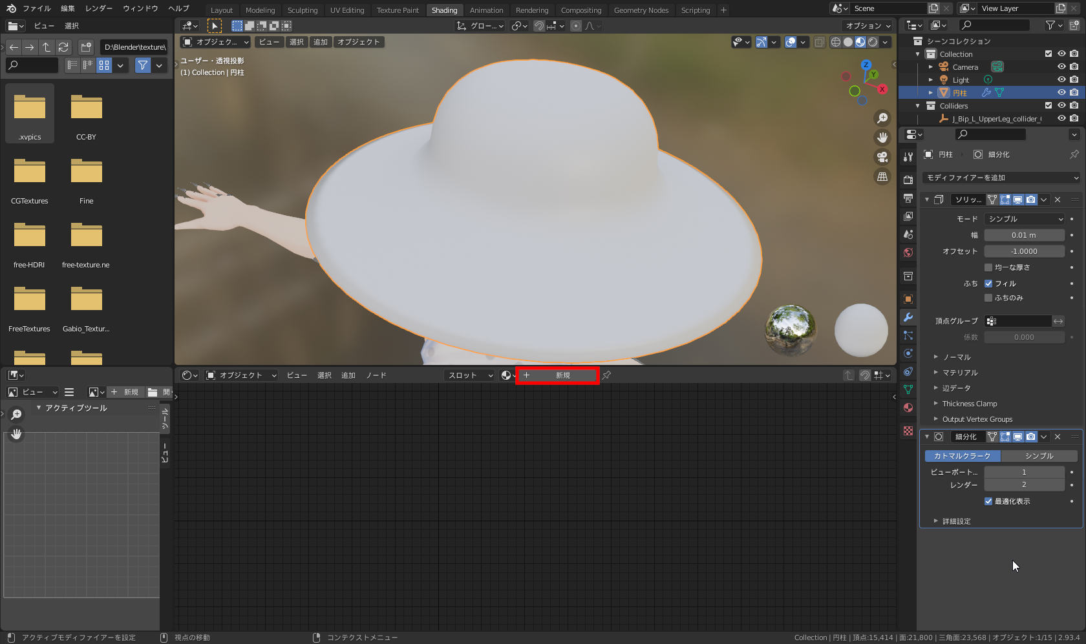Toggle camera view gizmo in viewport

(x=882, y=157)
